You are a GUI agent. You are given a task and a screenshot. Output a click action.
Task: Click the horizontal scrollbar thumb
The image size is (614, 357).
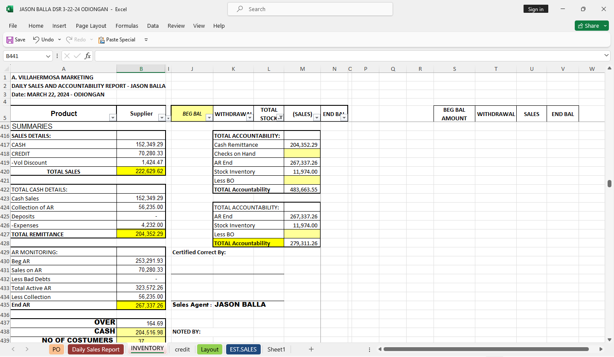(x=486, y=349)
